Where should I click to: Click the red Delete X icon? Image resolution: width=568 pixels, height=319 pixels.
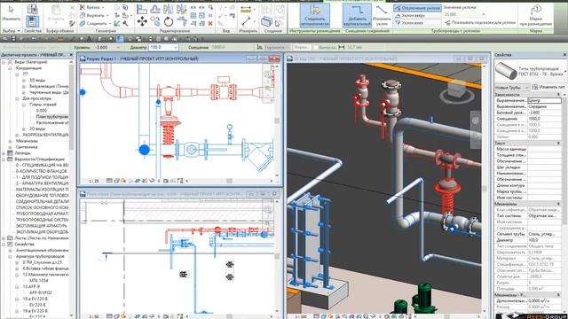click(x=210, y=23)
